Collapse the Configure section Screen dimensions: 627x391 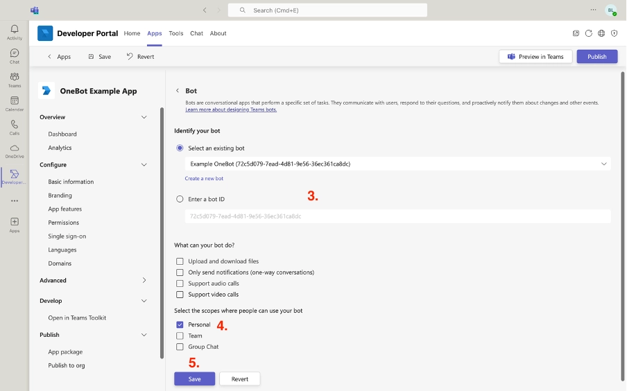click(144, 165)
